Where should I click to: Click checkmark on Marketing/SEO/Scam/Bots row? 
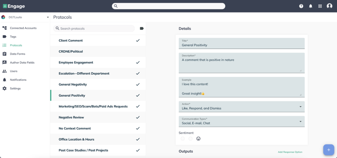click(x=138, y=106)
